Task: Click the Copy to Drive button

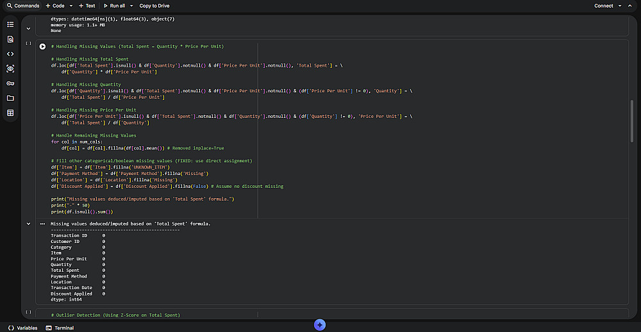Action: 154,6
